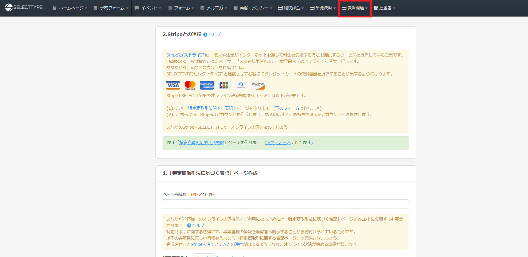Click the VISA card logo
The height and width of the screenshot is (257, 528).
point(173,85)
